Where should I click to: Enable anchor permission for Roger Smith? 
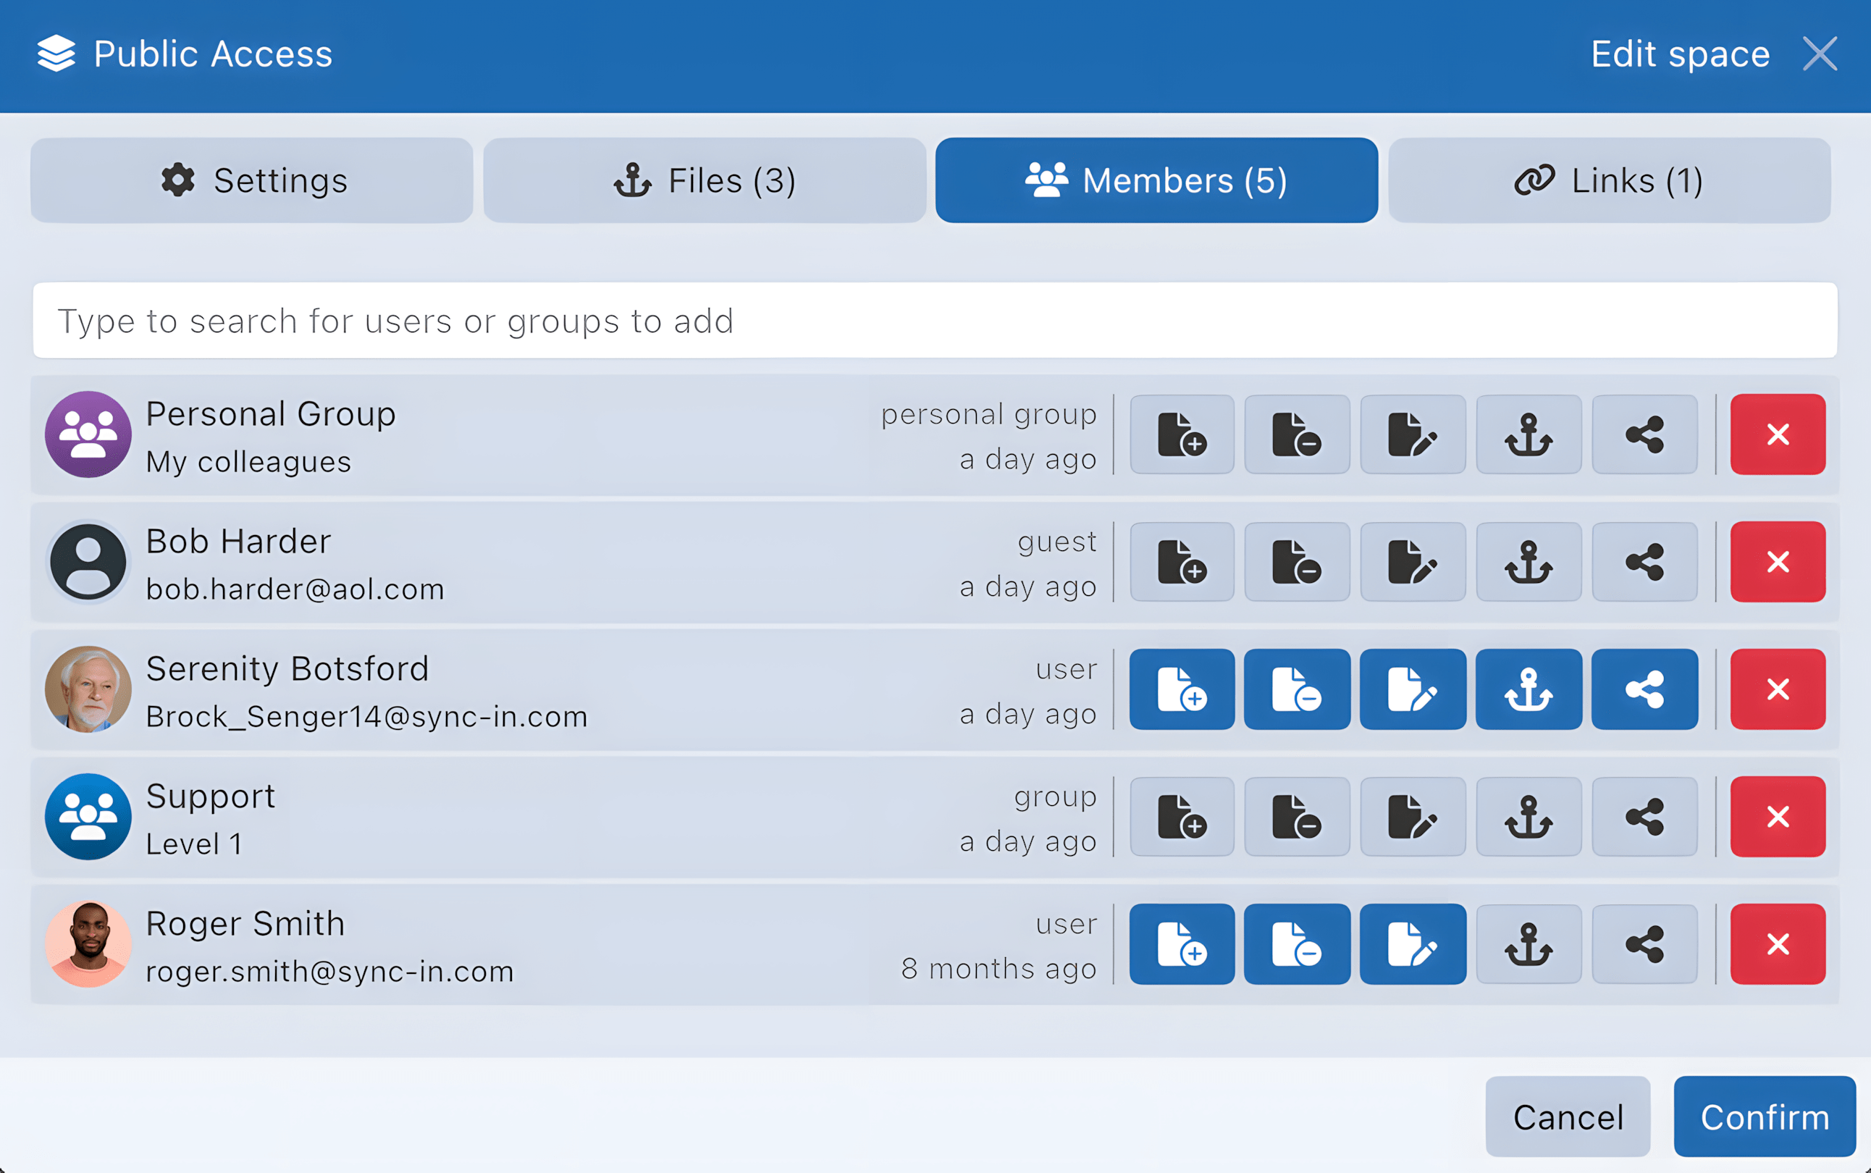click(x=1528, y=944)
